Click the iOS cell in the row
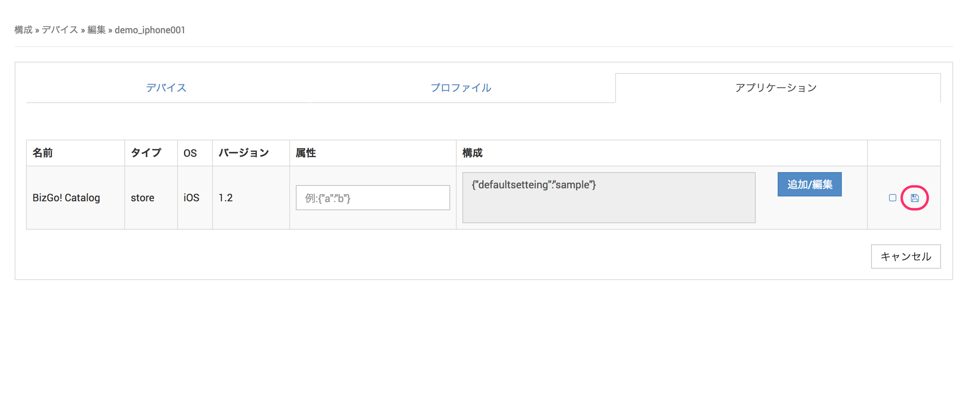The height and width of the screenshot is (401, 967). [x=191, y=198]
